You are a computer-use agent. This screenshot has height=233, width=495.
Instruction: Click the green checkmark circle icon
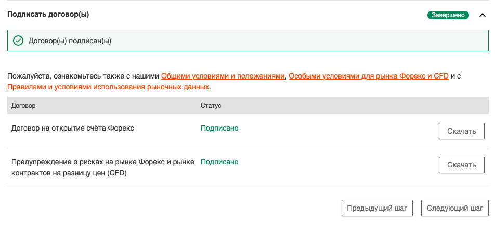tap(18, 41)
